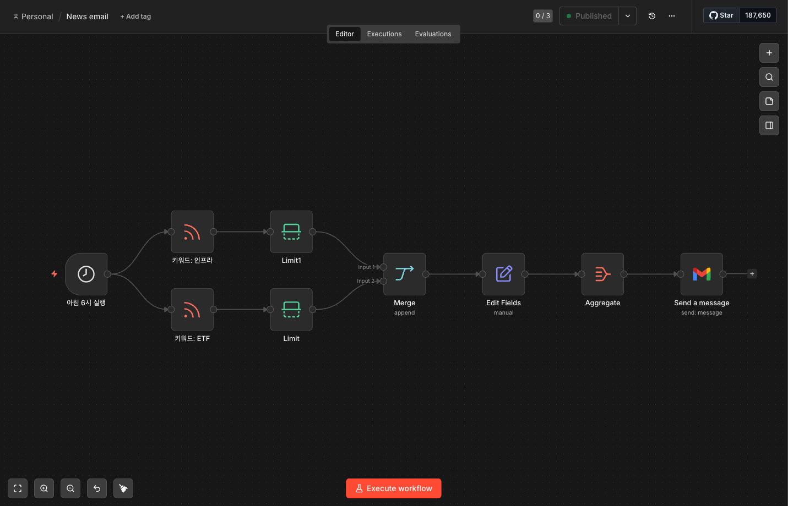Viewport: 788px width, 506px height.
Task: Click the Add tag link
Action: (x=135, y=16)
